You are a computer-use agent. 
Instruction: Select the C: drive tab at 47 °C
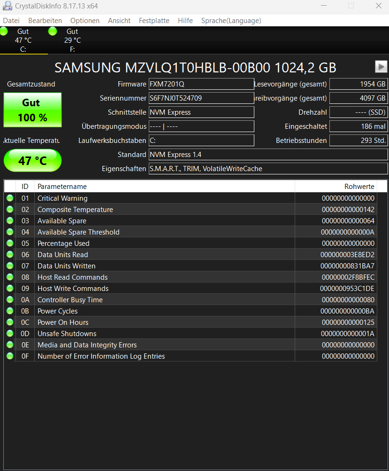pyautogui.click(x=23, y=40)
